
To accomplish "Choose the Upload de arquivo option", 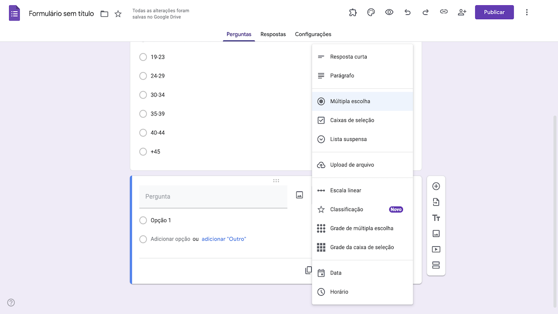I will [351, 164].
